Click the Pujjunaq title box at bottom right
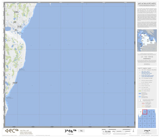 (x=147, y=132)
